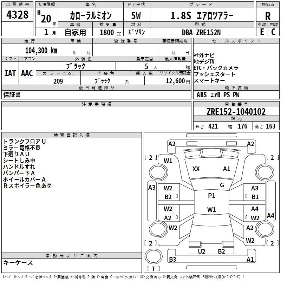Click the B3 mark at bottom left
The image size is (281, 281).
(x=172, y=260)
